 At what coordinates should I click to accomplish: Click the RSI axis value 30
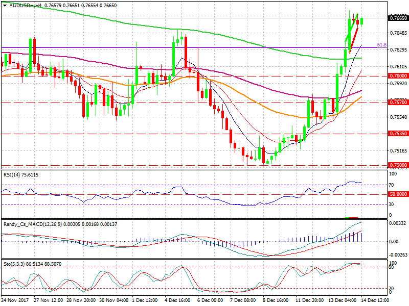coord(391,205)
